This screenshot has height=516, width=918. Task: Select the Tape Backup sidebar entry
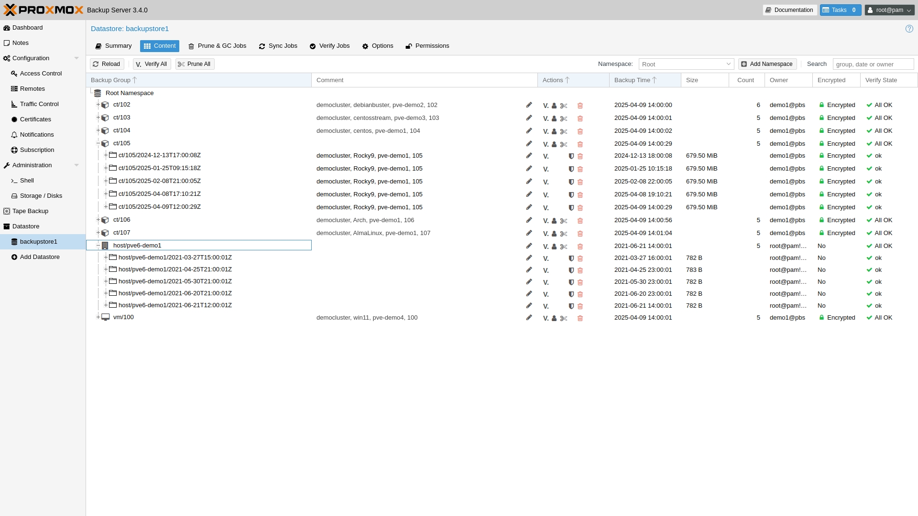click(x=30, y=211)
